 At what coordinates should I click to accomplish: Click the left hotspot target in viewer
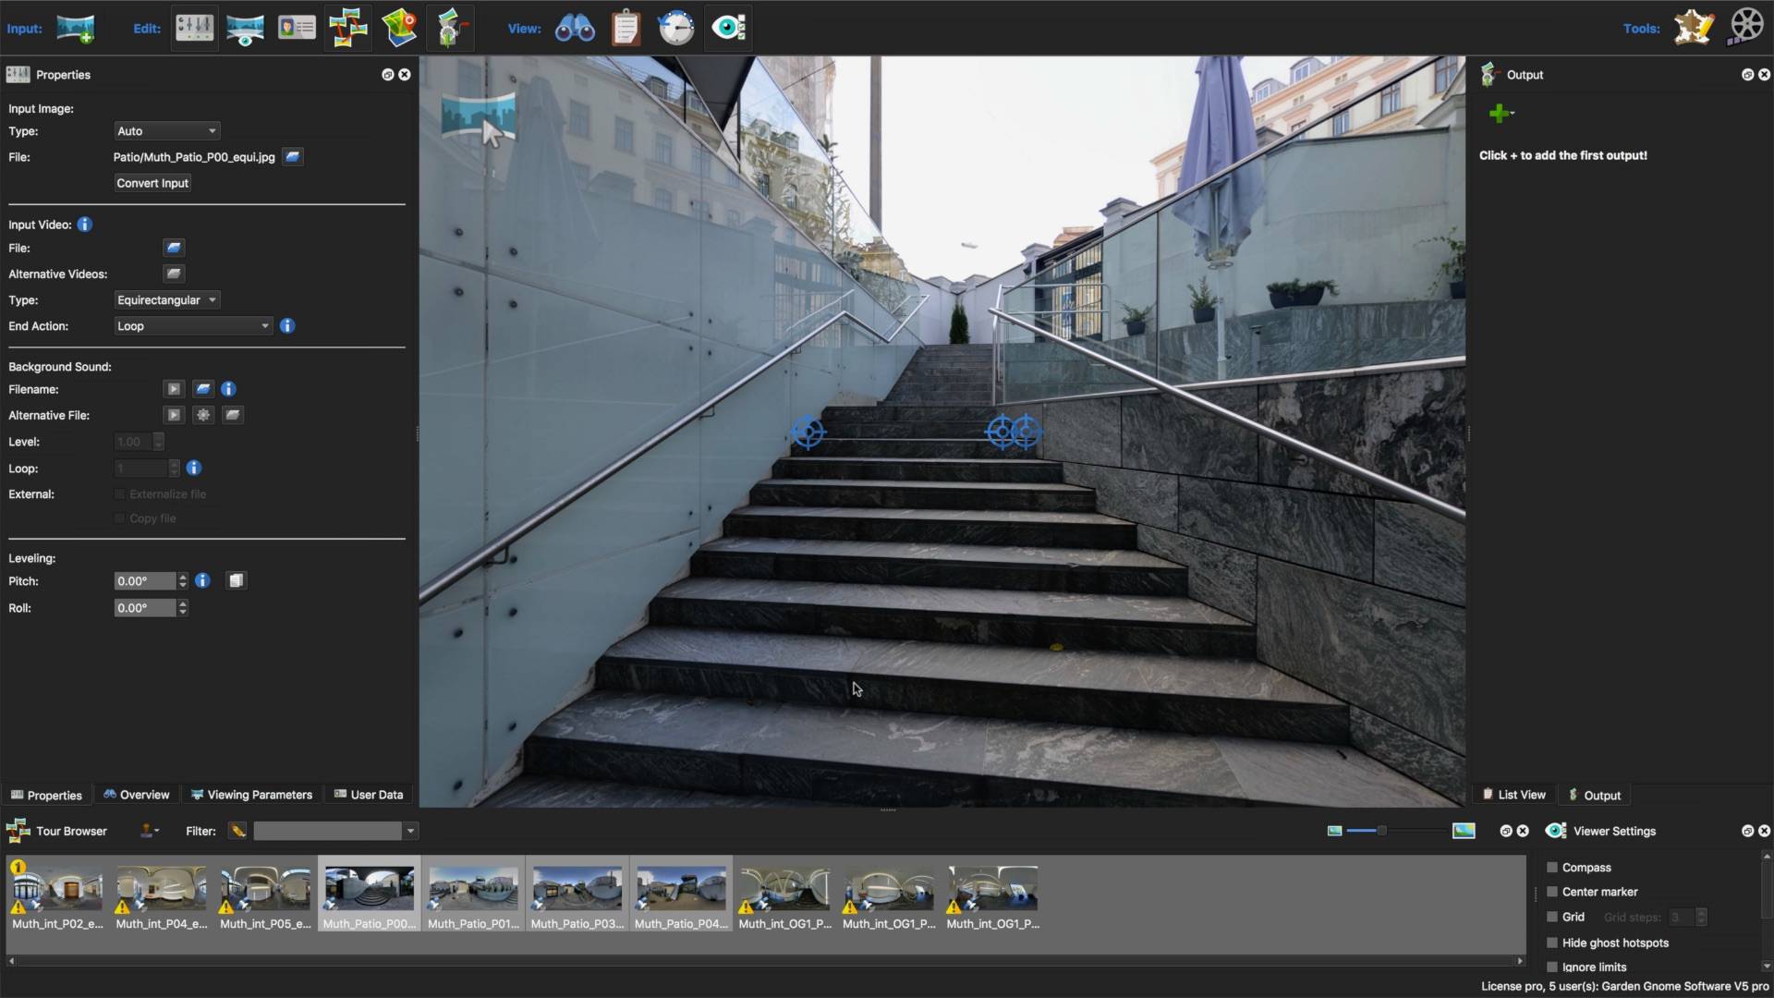coord(808,432)
